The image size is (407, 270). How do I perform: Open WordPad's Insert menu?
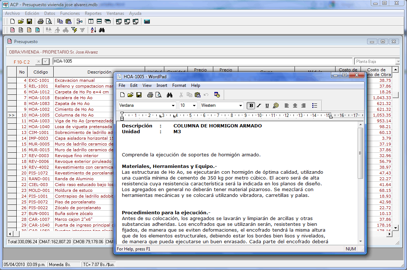[x=162, y=85]
